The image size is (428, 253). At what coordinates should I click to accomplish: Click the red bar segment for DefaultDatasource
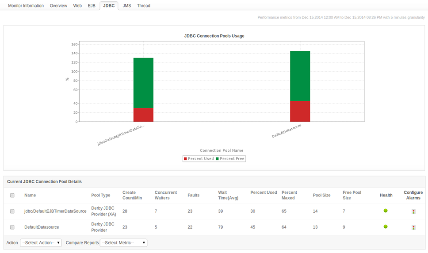click(300, 111)
